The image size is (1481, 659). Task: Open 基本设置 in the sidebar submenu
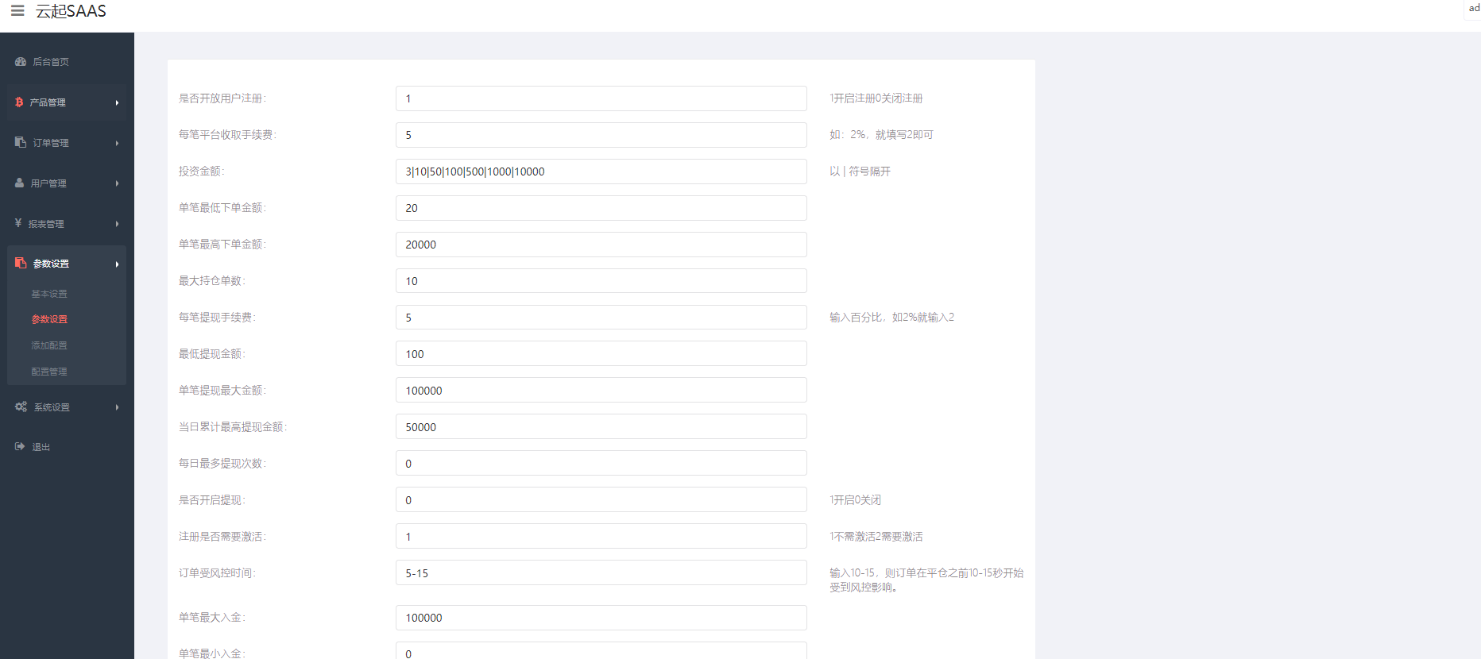tap(49, 294)
